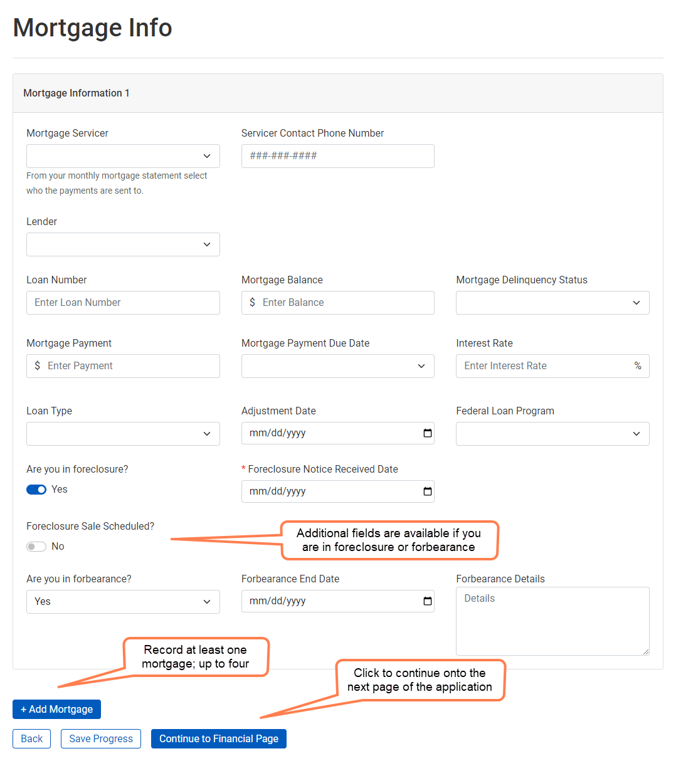This screenshot has width=676, height=761.
Task: Open Adjustment Date calendar picker icon
Action: coord(428,433)
